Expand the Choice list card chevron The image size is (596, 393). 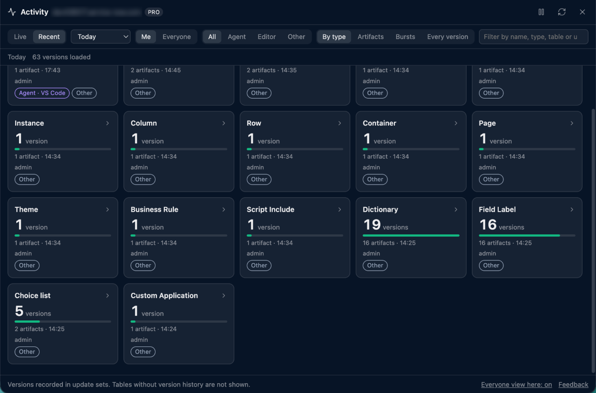(x=108, y=295)
